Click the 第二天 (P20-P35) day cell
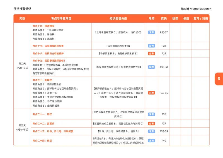The width and height of the screenshot is (223, 158). coord(22,66)
